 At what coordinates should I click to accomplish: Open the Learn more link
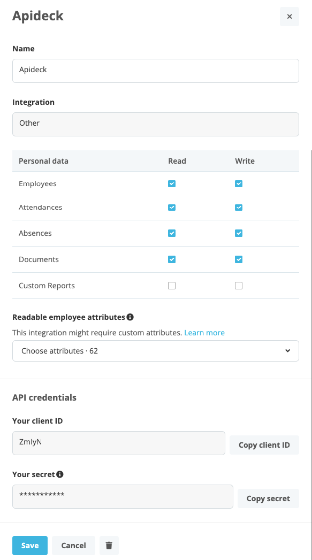click(204, 333)
